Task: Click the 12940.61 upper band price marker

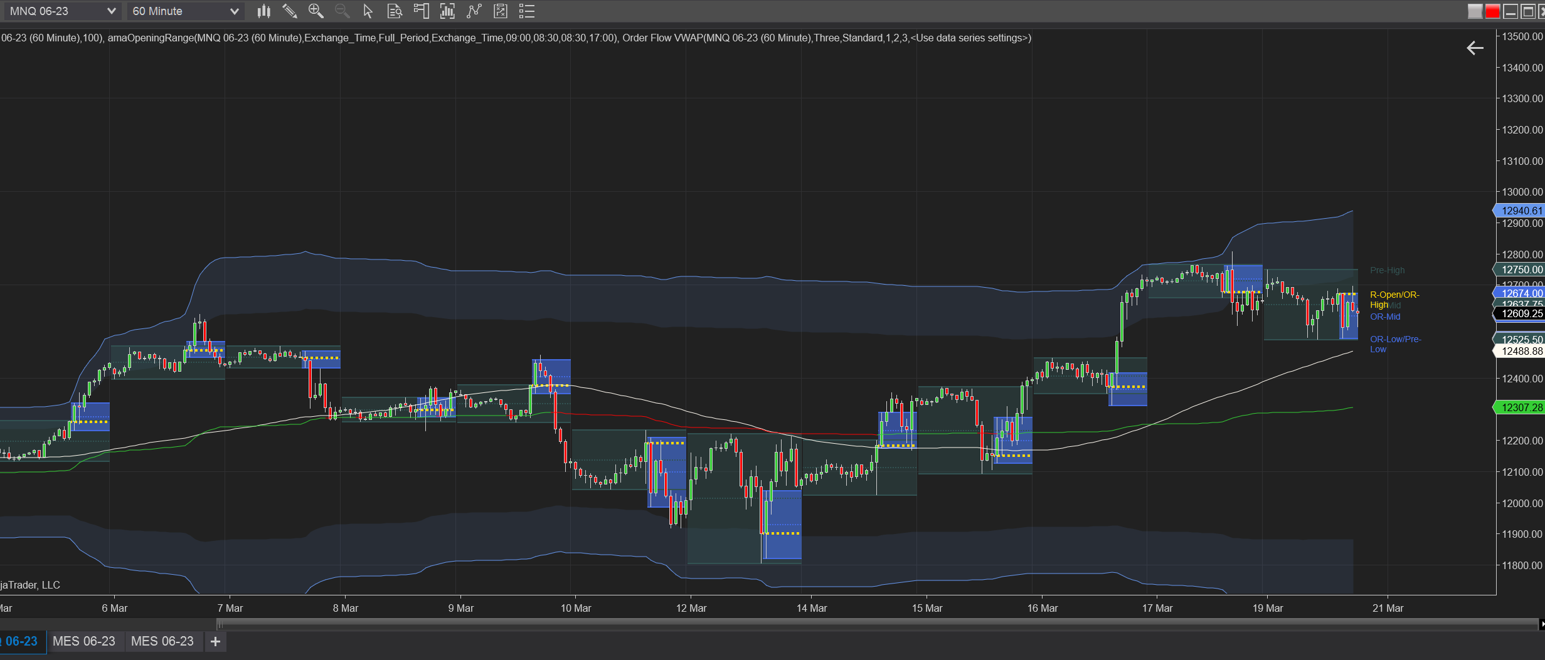Action: click(1520, 211)
